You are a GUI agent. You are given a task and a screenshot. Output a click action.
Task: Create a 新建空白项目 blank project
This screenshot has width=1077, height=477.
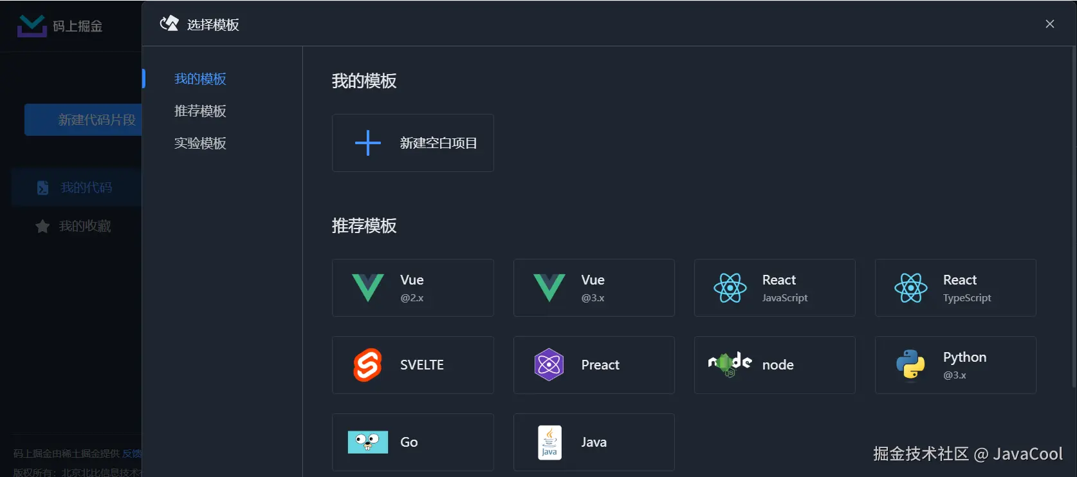(438, 143)
